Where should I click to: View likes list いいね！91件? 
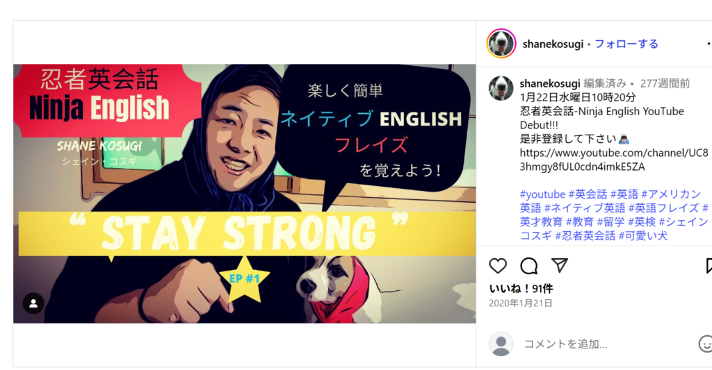point(521,289)
